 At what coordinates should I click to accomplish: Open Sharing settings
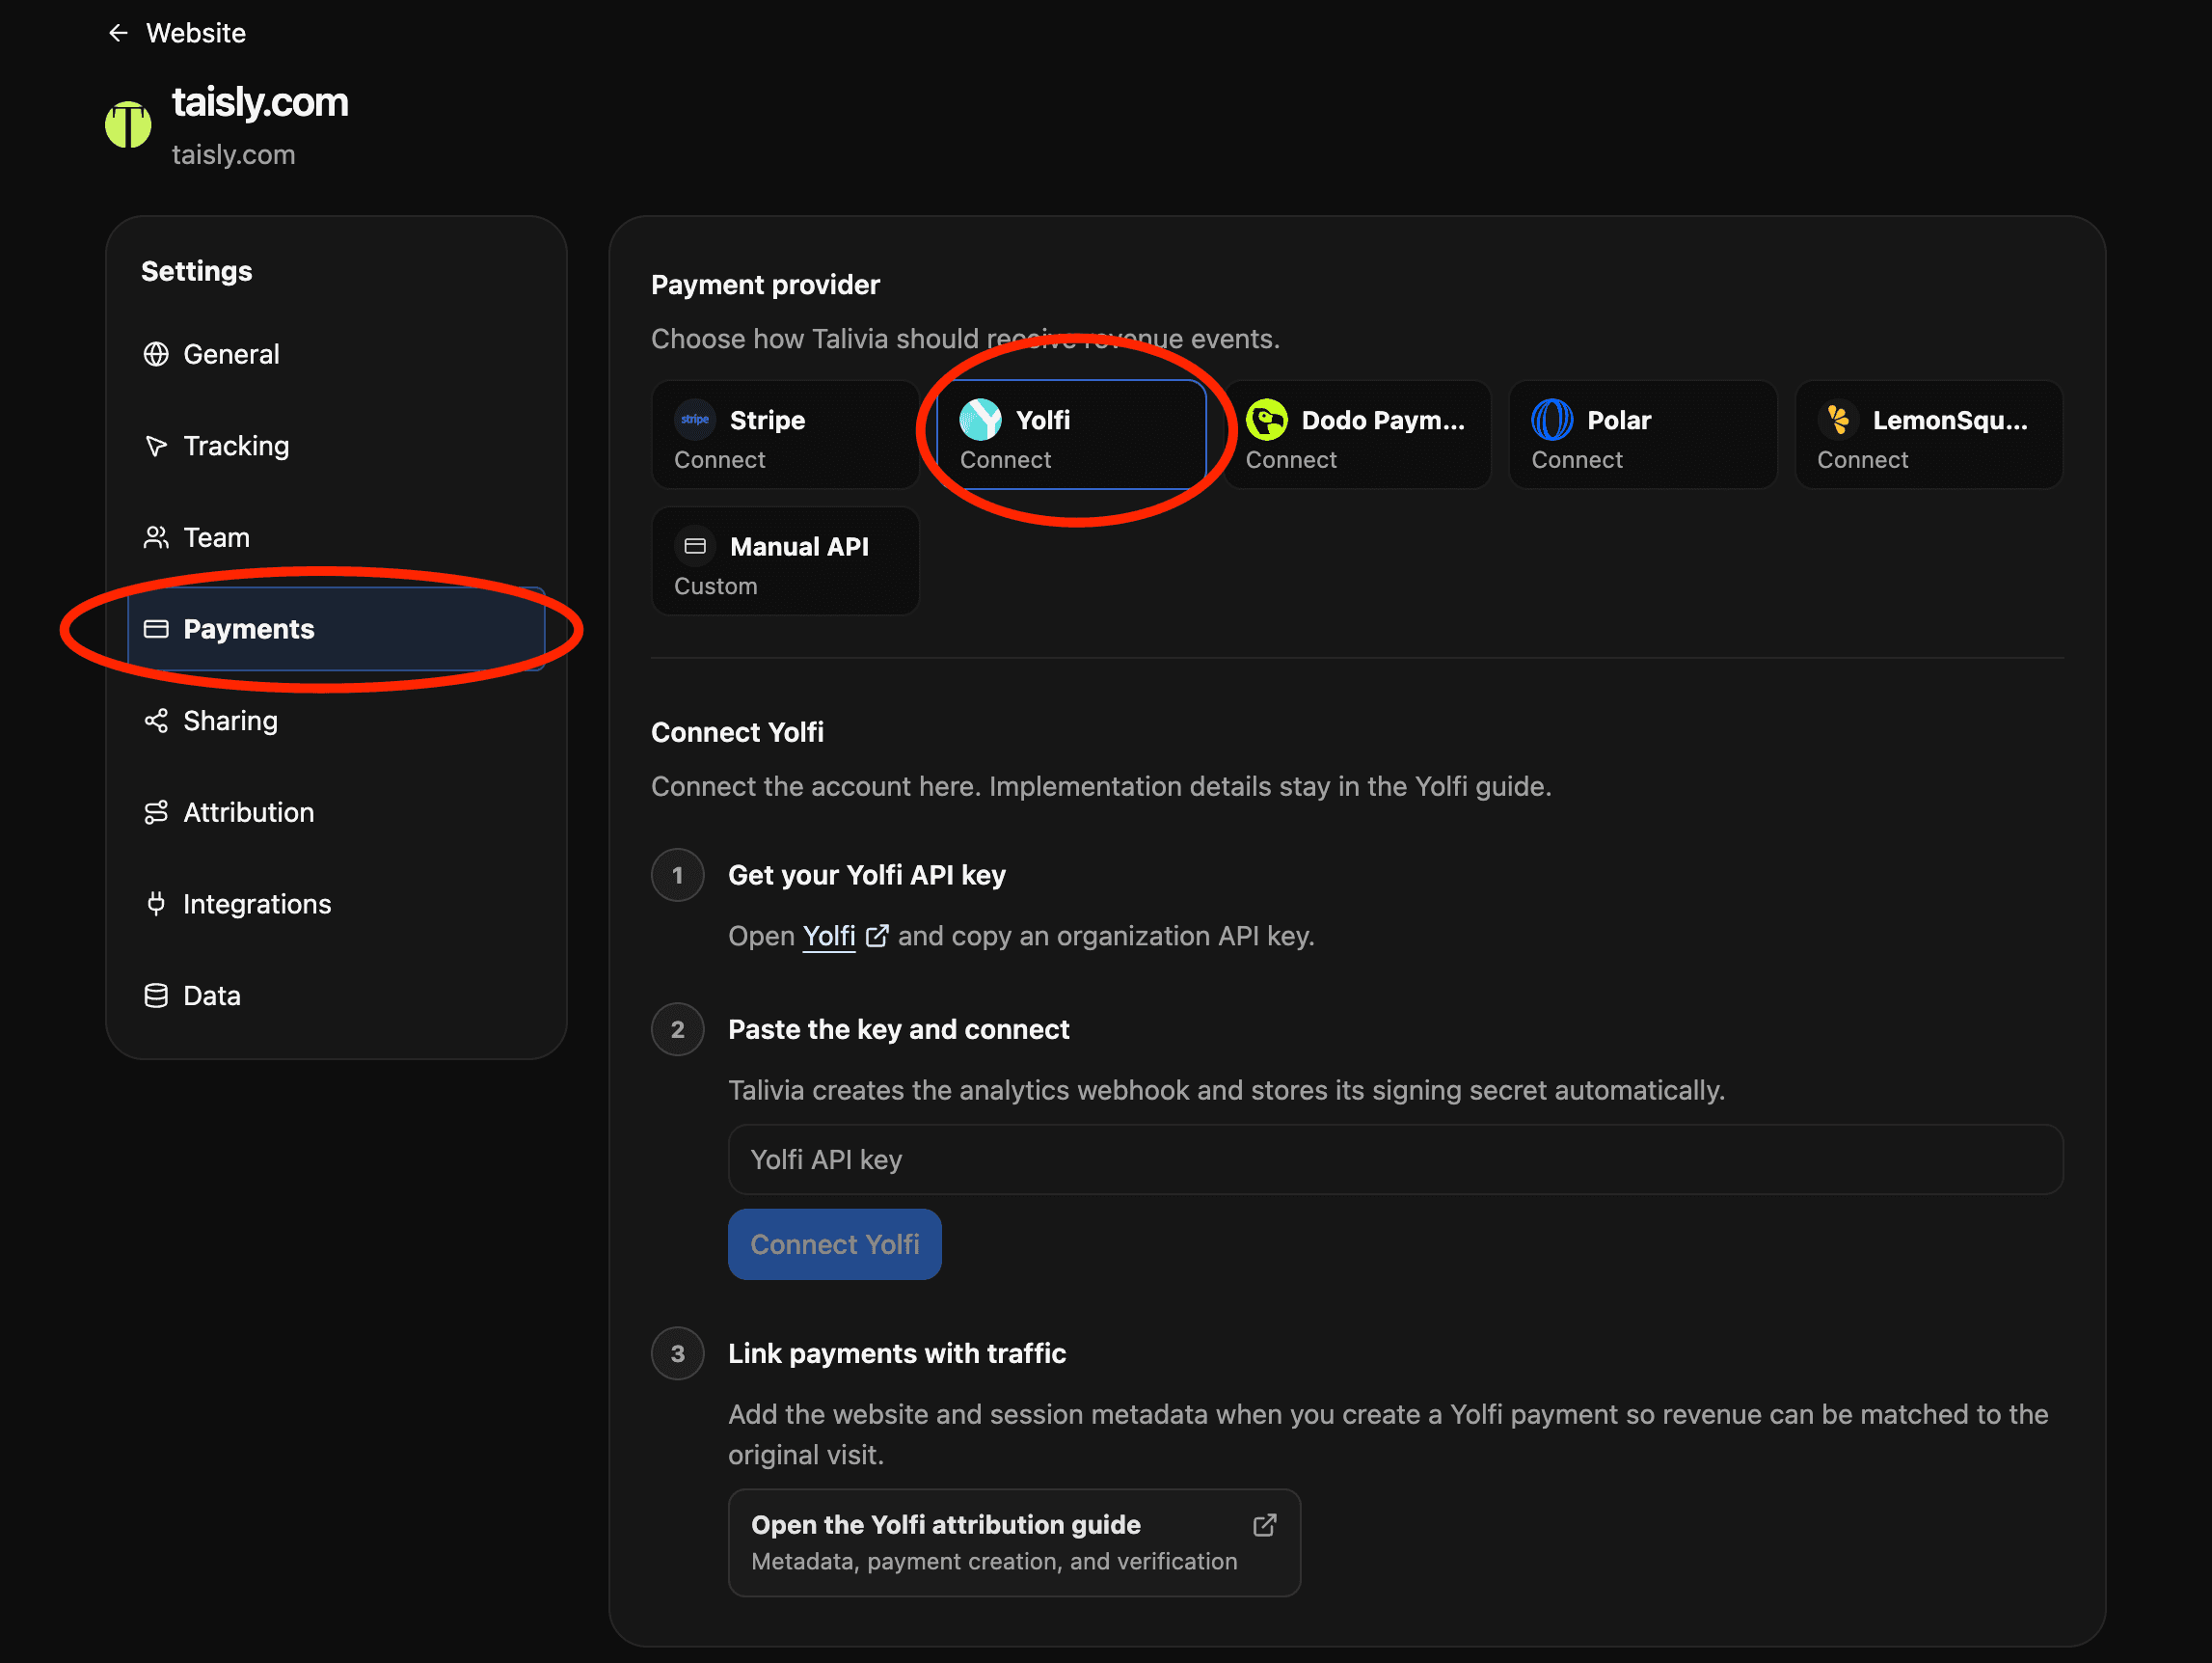tap(336, 721)
